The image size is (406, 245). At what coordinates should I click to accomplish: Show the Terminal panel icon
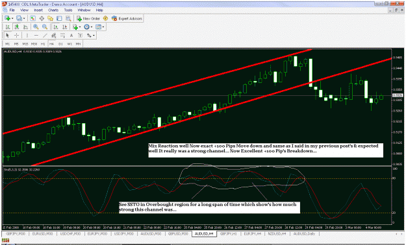[59, 18]
